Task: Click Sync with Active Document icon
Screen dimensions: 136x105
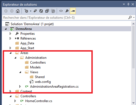Action: tap(35, 11)
